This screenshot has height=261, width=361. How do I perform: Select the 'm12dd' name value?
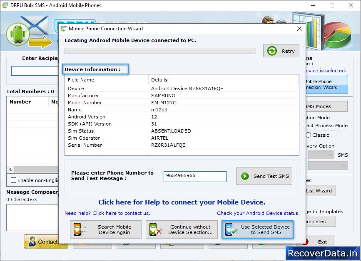159,110
